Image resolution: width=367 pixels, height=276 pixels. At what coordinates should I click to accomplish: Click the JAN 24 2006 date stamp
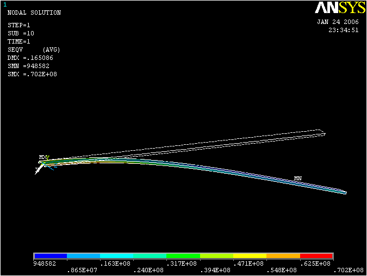click(338, 22)
